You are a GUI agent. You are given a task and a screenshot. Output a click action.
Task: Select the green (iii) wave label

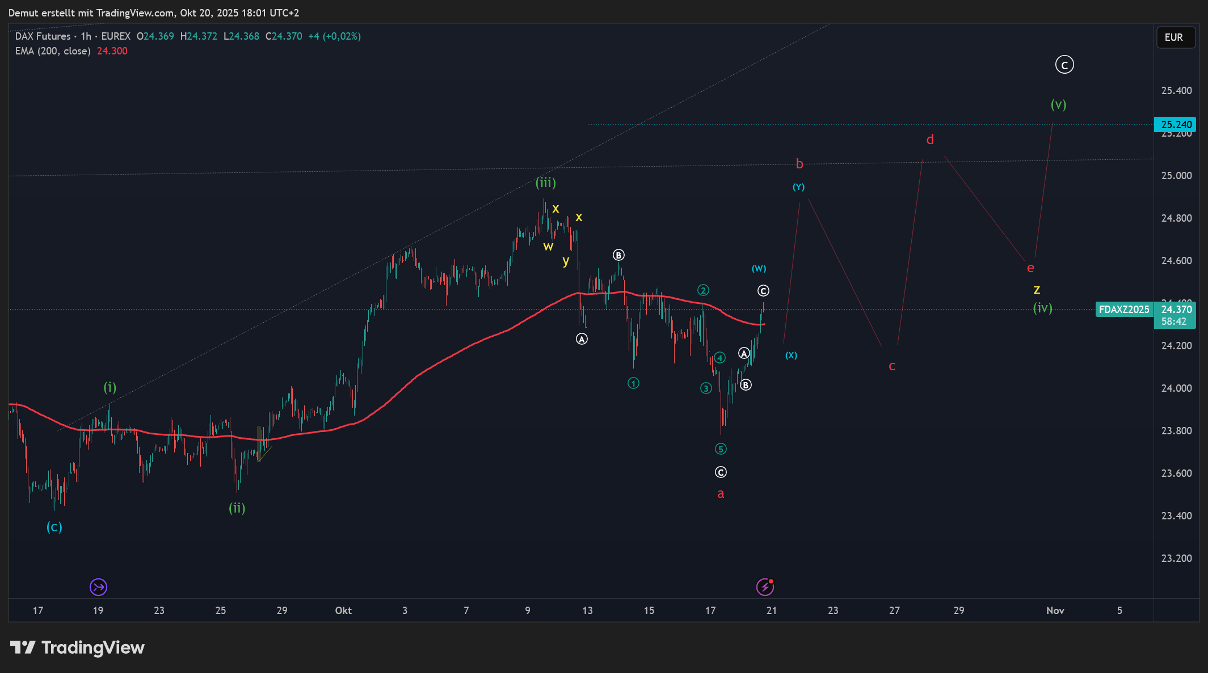[546, 183]
